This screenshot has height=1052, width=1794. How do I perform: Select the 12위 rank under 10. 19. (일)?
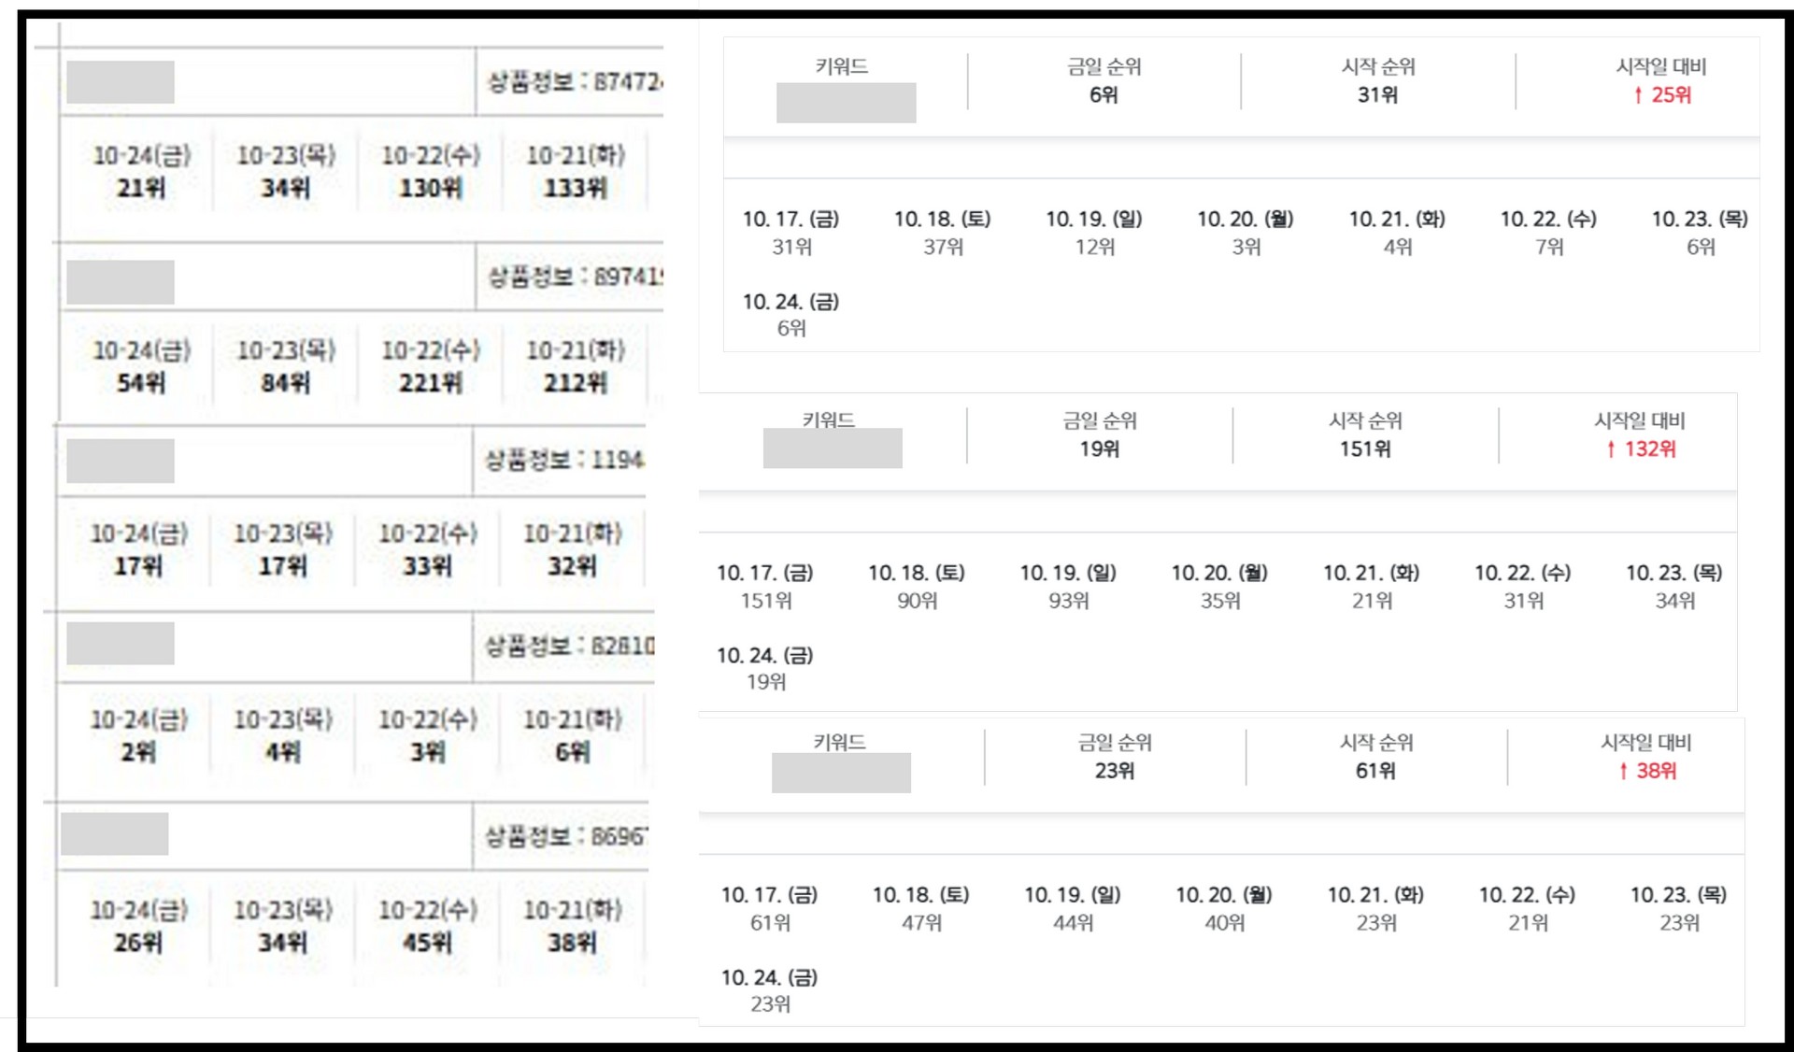(x=1094, y=247)
